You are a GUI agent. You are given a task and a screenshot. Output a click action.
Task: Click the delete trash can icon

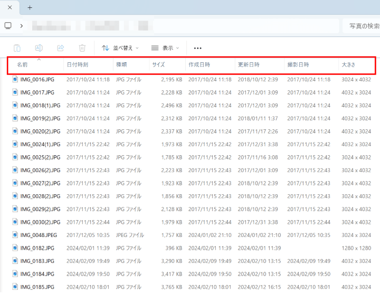pyautogui.click(x=82, y=48)
